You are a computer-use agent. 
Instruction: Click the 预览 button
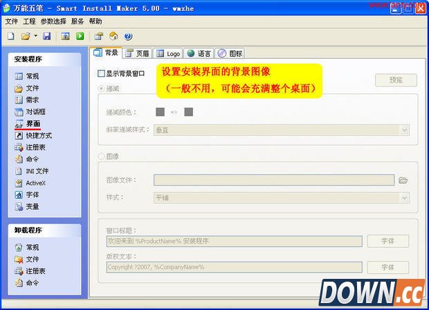[x=396, y=80]
